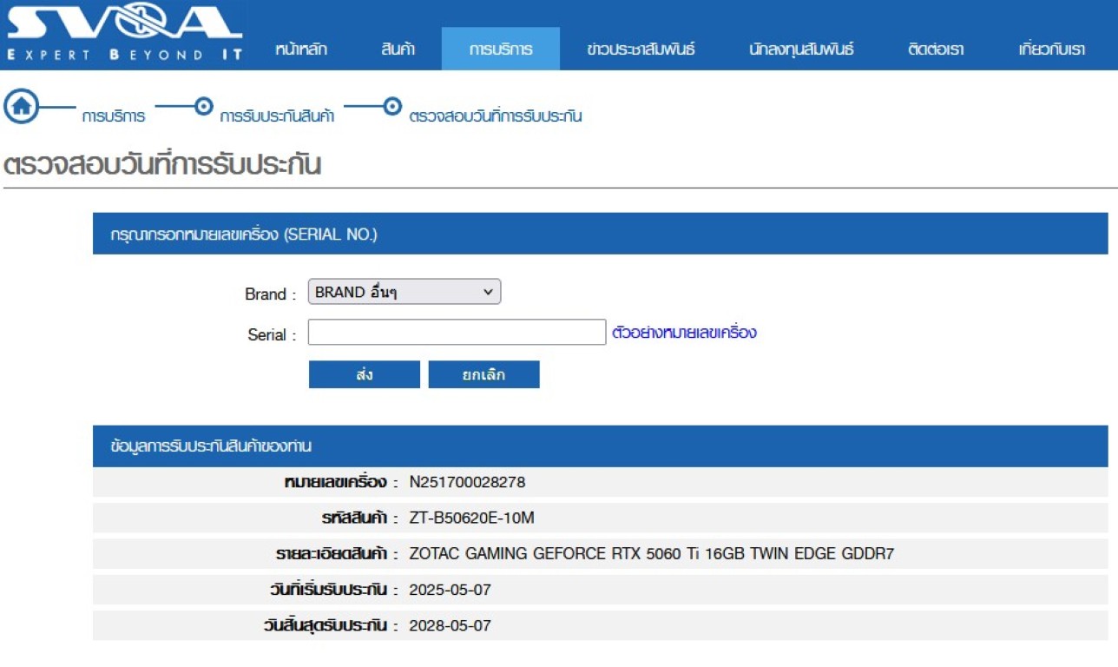This screenshot has width=1118, height=667.
Task: Submit with the ส่ง button
Action: 365,374
